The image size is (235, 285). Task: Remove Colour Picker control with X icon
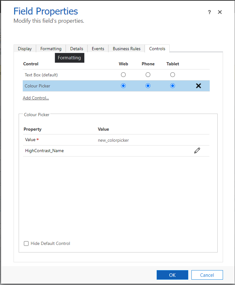198,86
